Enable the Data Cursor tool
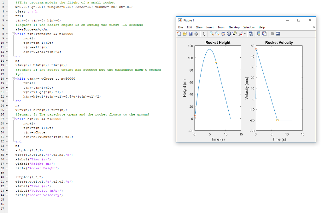Screen dimensions: 323x213 [234, 33]
